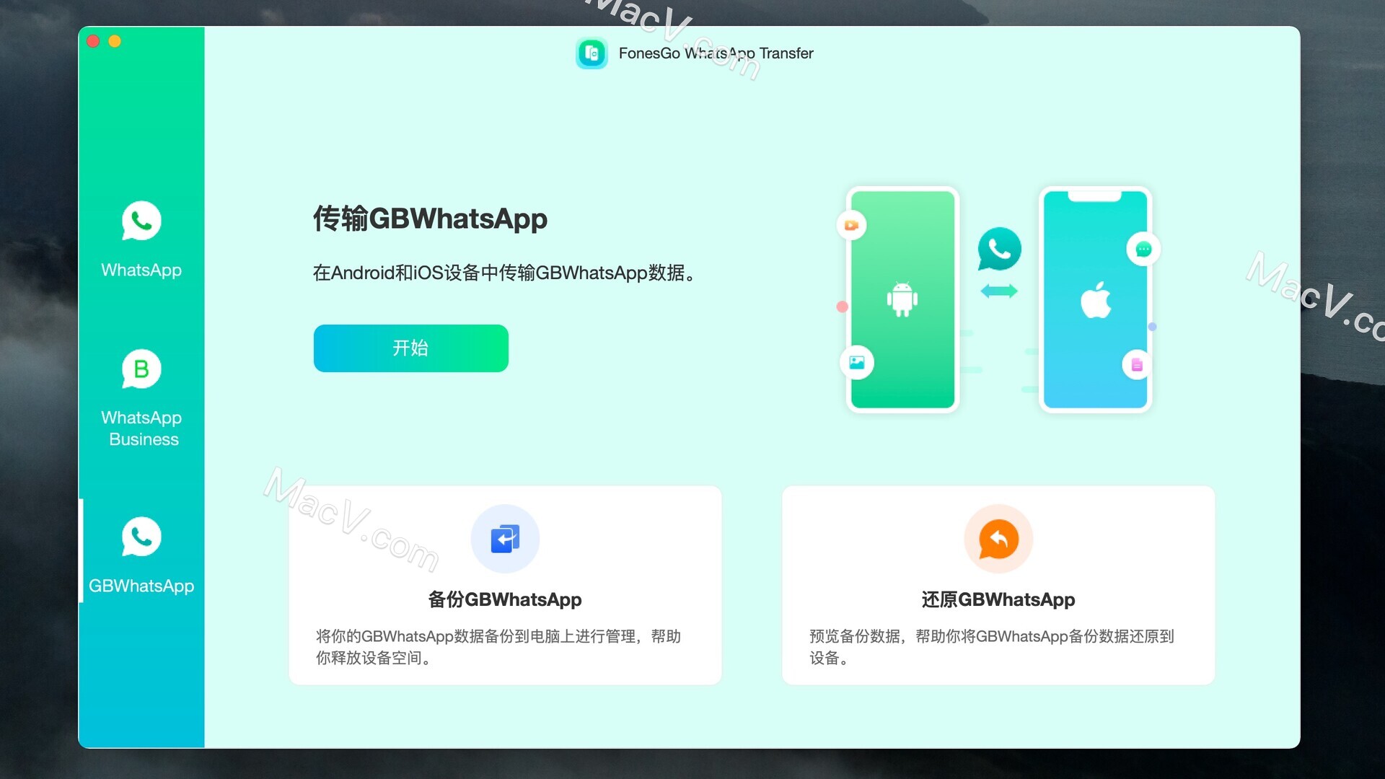Click the backup card description text
Screen dimensions: 1385x779
pos(498,647)
